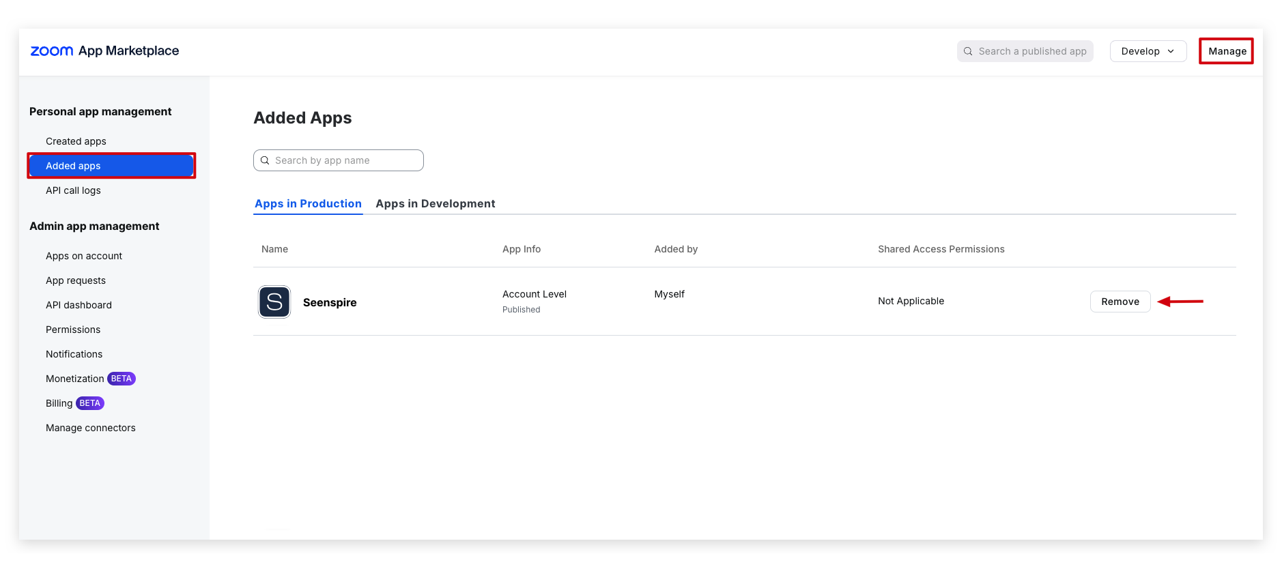The width and height of the screenshot is (1282, 569).
Task: Open Manage connectors
Action: pos(91,428)
